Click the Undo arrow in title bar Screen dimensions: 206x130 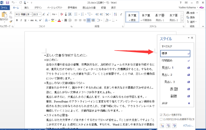click(13, 2)
